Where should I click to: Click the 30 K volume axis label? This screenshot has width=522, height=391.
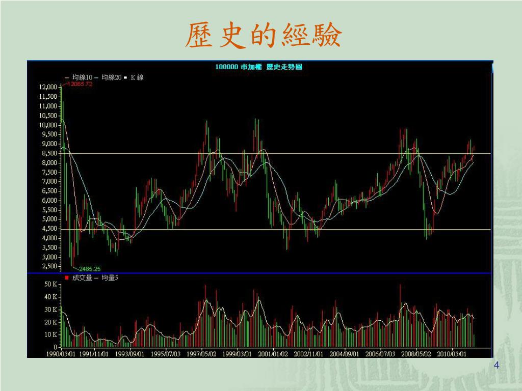[50, 310]
